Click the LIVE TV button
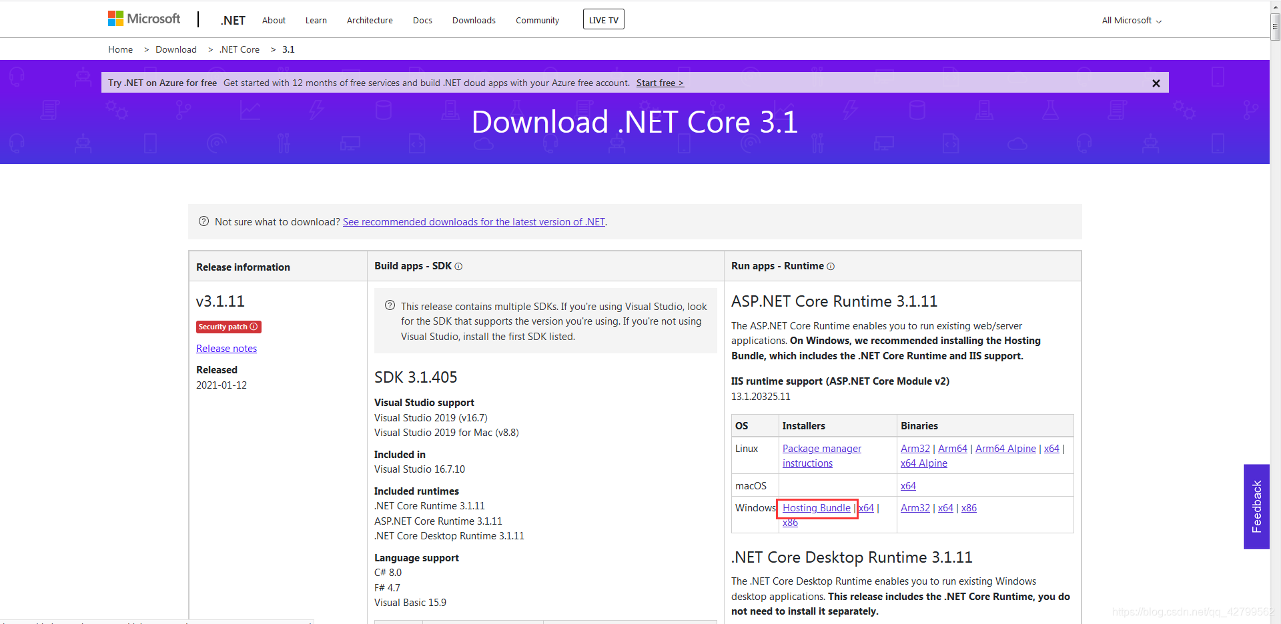1281x624 pixels. (x=604, y=19)
